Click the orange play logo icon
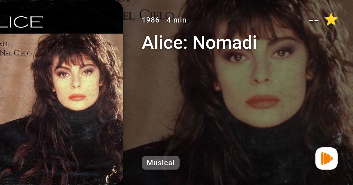The height and width of the screenshot is (185, 353). [x=327, y=158]
